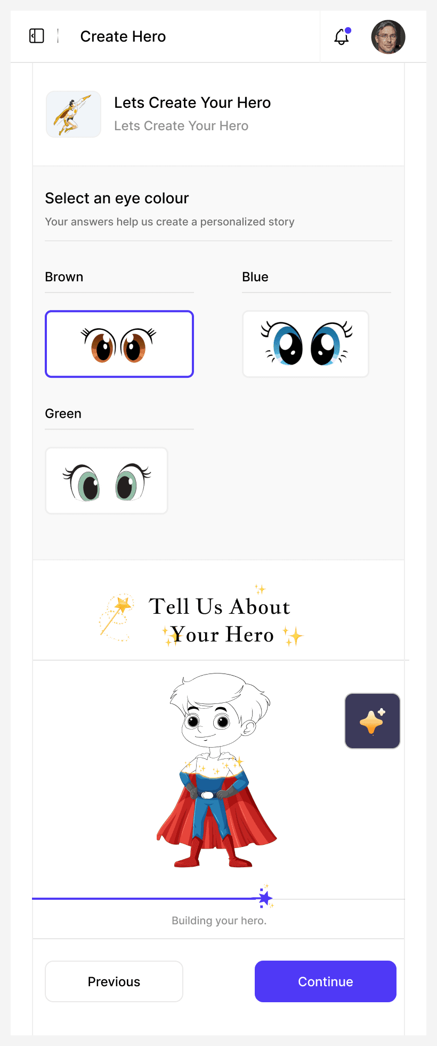The height and width of the screenshot is (1046, 437).
Task: Click the Green label text
Action: (63, 414)
